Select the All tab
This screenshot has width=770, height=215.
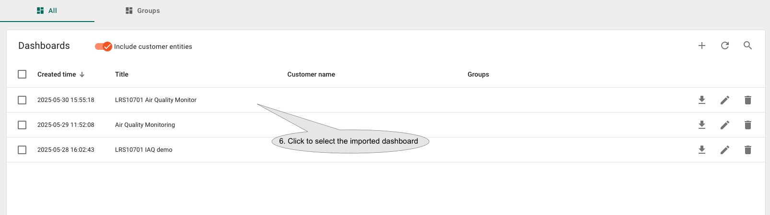47,11
